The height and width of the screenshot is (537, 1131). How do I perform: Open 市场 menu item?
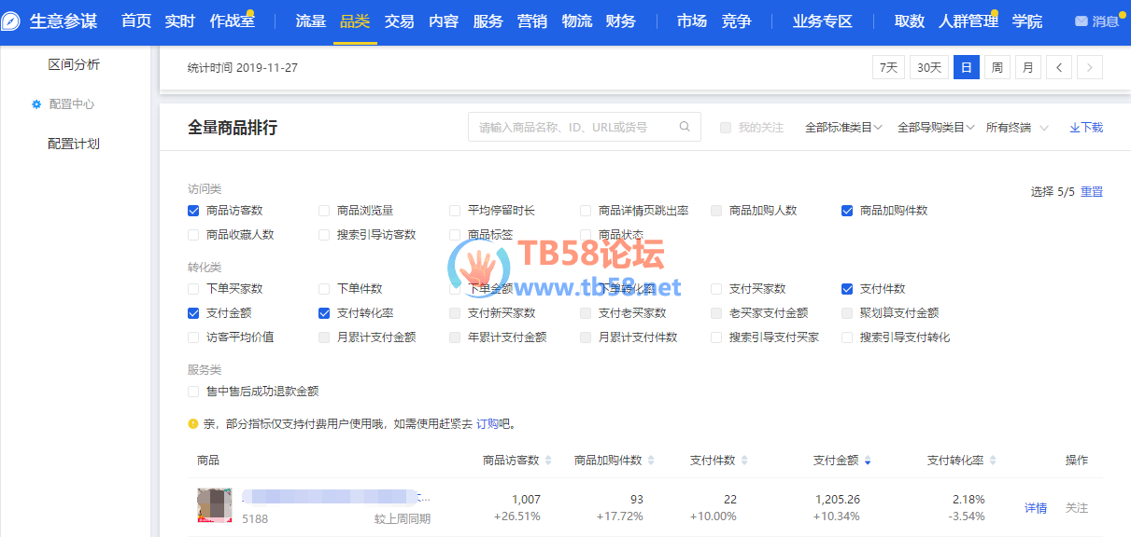click(x=692, y=21)
